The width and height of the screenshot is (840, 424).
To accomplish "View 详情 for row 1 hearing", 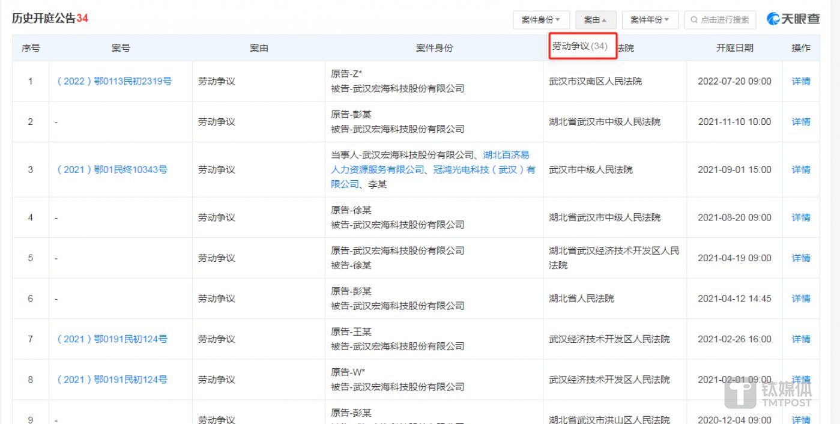I will (x=801, y=81).
